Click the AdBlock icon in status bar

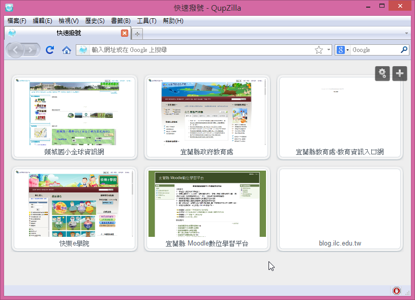pos(396,291)
